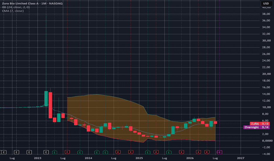
Task: Open green earnings marker right of 2025 label
Action: 148,152
